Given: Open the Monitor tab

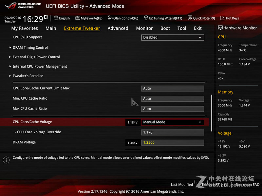Looking at the screenshot, I should [144, 28].
